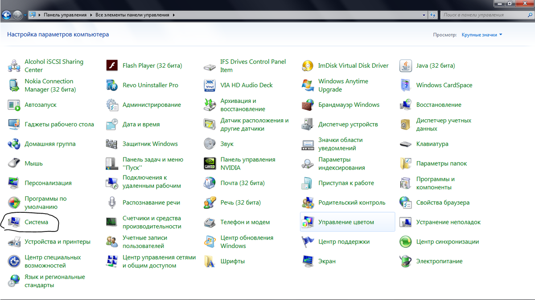Image resolution: width=535 pixels, height=300 pixels.
Task: Open Панель управления NVIDIA icon
Action: click(x=210, y=163)
